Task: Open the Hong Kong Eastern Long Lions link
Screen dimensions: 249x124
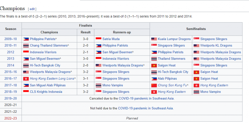Action: [x=52, y=79]
